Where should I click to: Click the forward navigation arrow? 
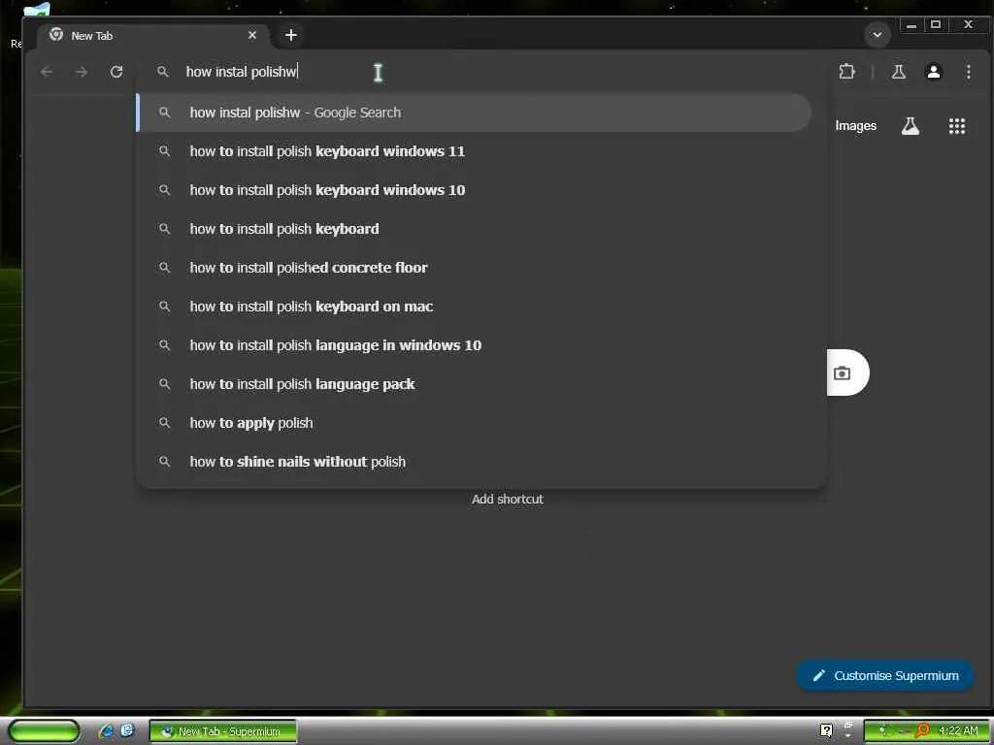tap(82, 72)
